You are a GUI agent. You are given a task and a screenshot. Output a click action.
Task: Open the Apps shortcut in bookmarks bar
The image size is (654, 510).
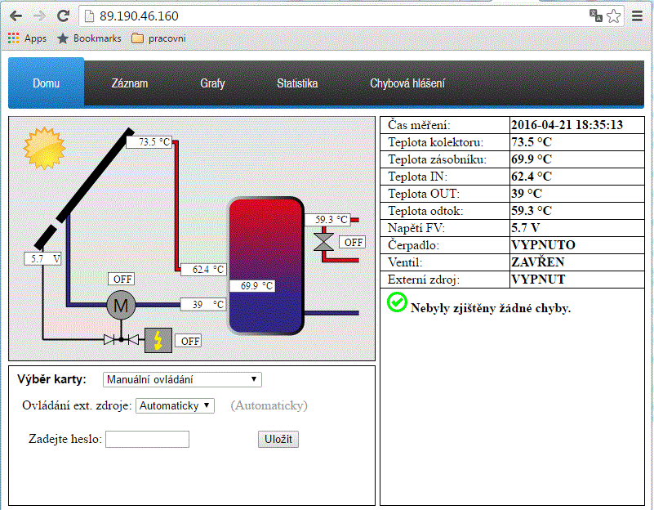(x=28, y=38)
